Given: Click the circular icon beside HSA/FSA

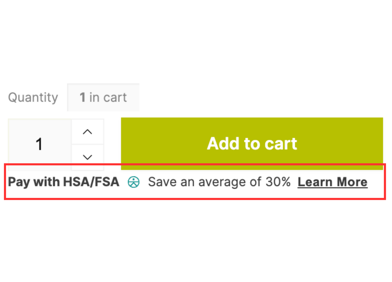Looking at the screenshot, I should click(134, 182).
